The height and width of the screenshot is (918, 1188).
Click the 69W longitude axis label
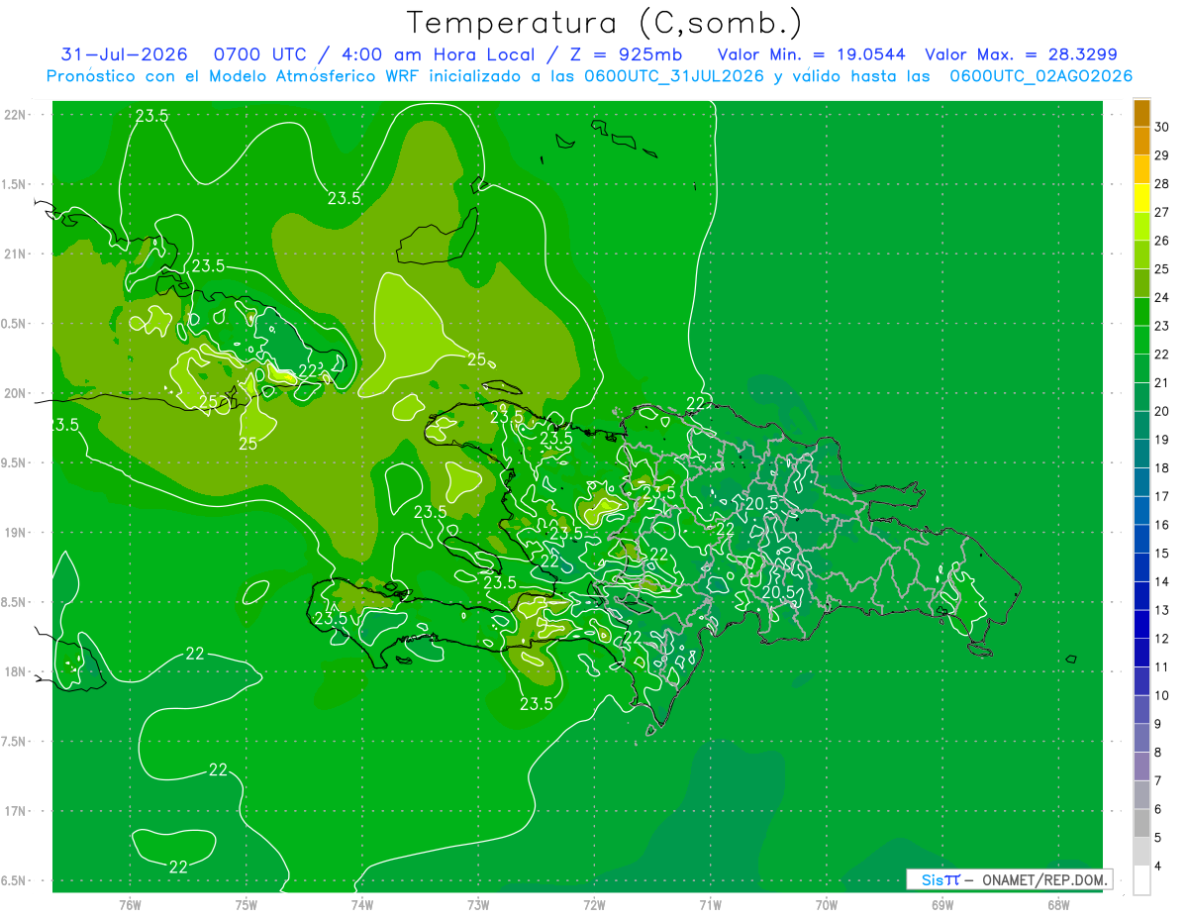pyautogui.click(x=942, y=905)
